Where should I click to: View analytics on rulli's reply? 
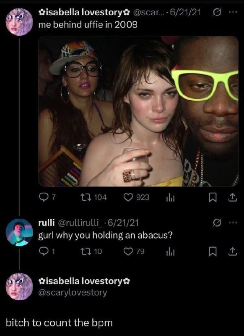pyautogui.click(x=171, y=252)
